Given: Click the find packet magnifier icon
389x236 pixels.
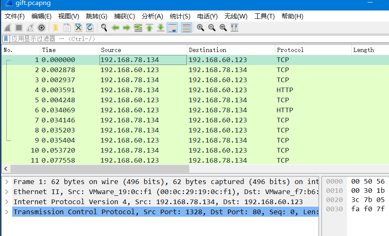Looking at the screenshot, I should click(104, 28).
